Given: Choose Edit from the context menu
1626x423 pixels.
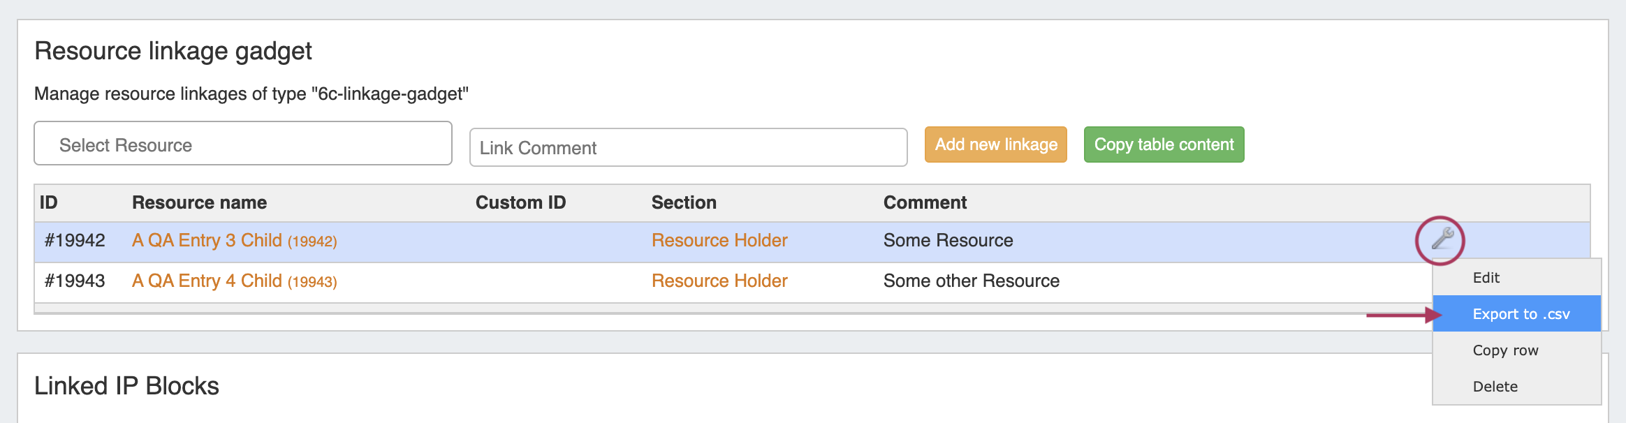Looking at the screenshot, I should click(1486, 278).
